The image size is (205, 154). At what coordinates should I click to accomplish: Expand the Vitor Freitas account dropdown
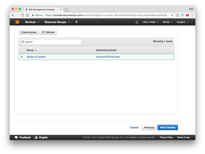(x=150, y=22)
